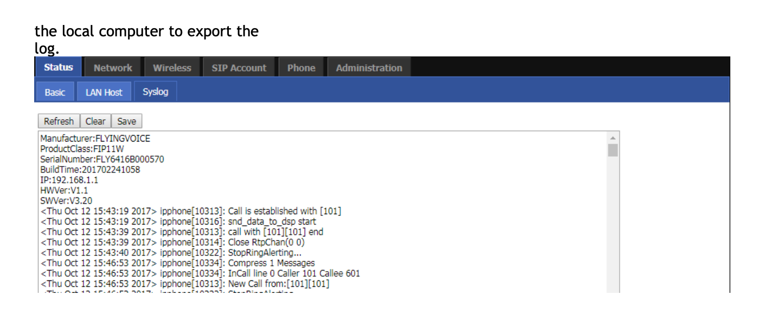Image resolution: width=771 pixels, height=333 pixels.
Task: Go to the SIP Account tab
Action: 239,68
